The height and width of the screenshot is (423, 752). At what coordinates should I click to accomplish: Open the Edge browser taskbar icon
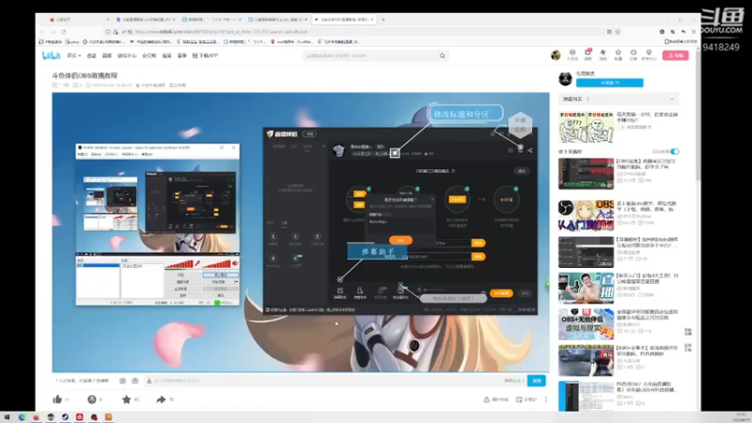pyautogui.click(x=22, y=417)
